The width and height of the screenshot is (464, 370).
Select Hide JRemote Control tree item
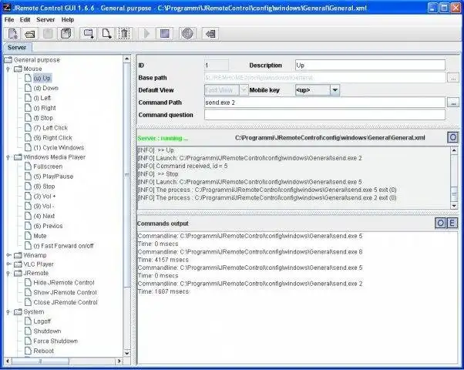(64, 282)
